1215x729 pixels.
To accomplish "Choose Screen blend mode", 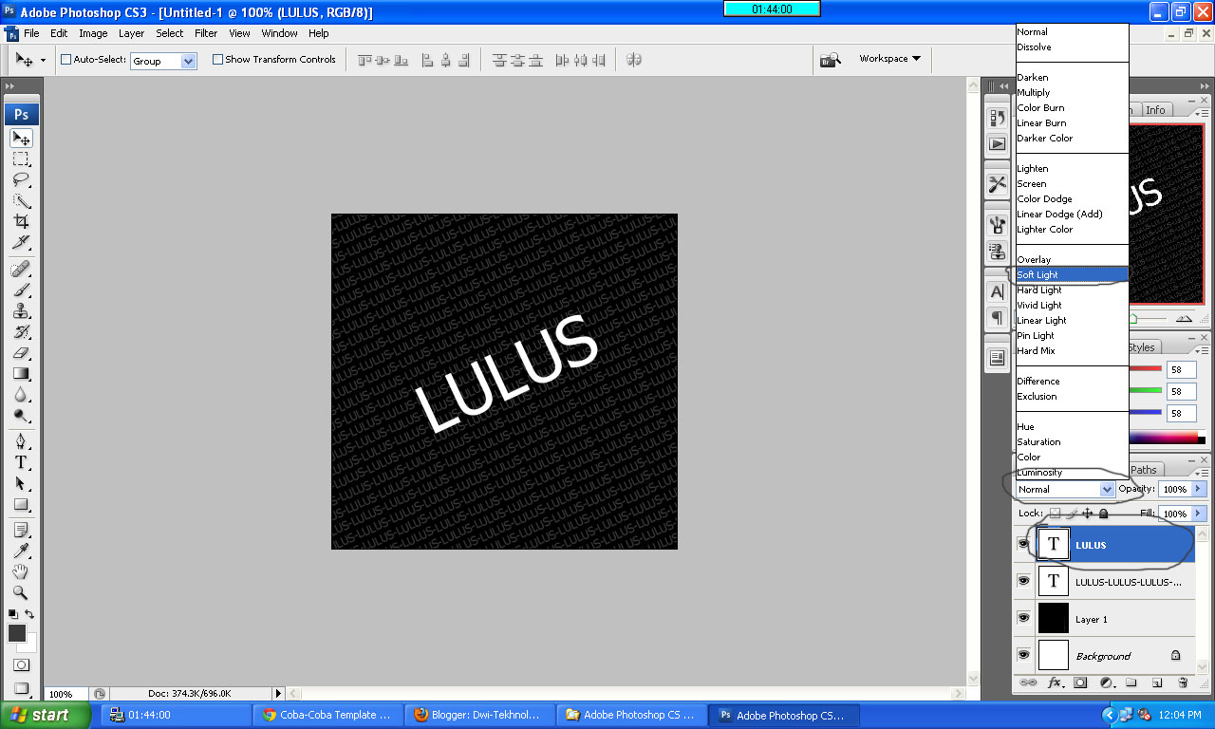I will [1073, 183].
